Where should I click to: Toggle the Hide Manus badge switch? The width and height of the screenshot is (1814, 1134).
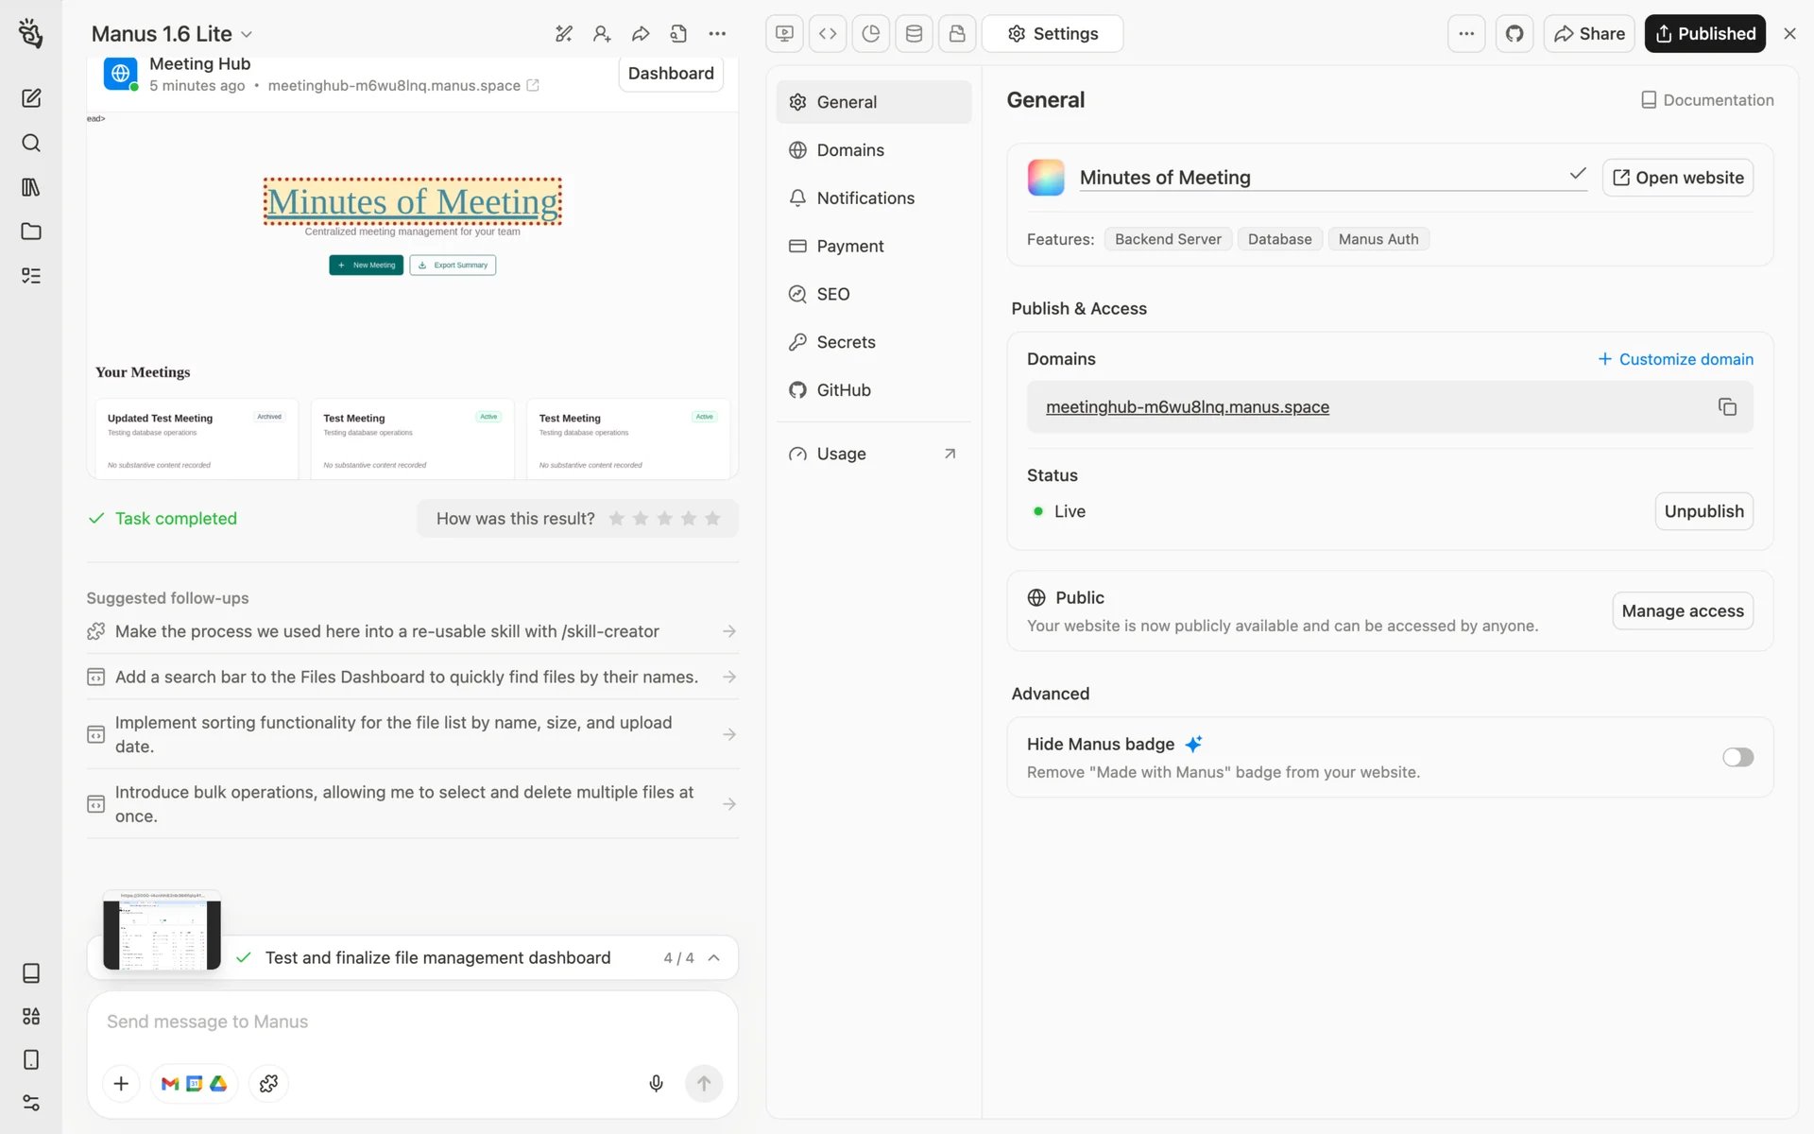click(x=1737, y=757)
